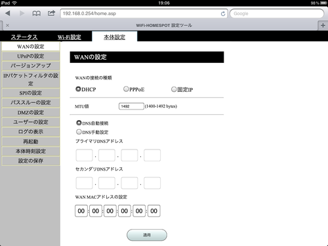Click the WANの接続の種類 label
This screenshot has height=246, width=328.
coord(93,78)
